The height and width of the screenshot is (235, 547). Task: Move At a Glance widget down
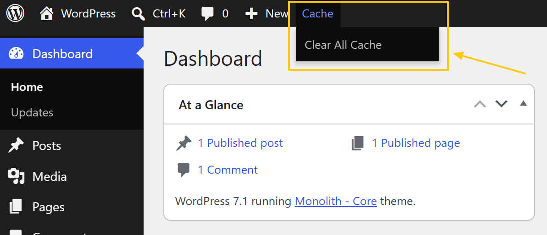(x=501, y=104)
